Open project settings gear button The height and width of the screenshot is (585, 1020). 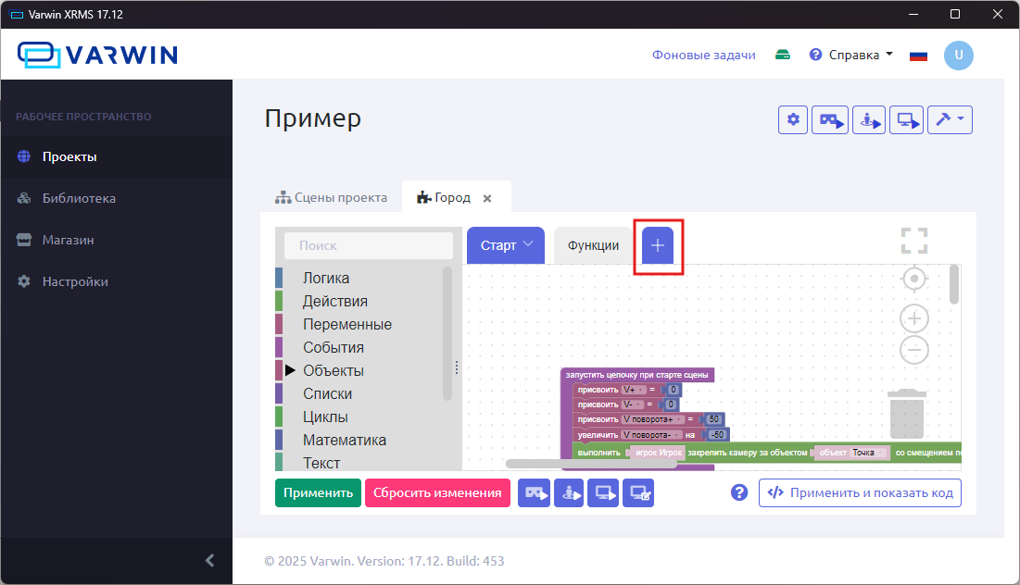pyautogui.click(x=793, y=120)
